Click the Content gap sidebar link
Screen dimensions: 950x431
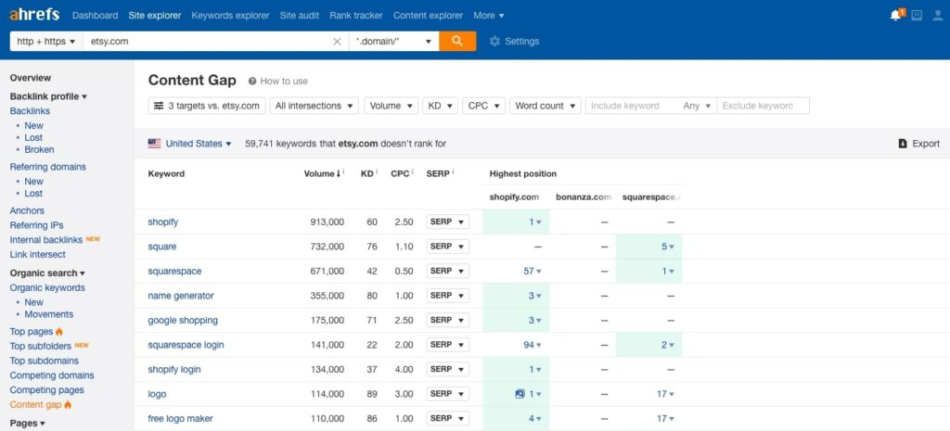point(35,404)
